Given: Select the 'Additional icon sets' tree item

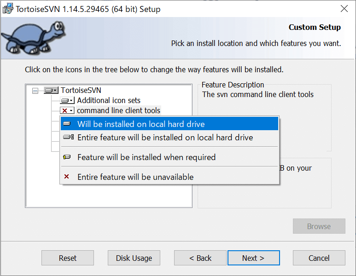Looking at the screenshot, I should tap(109, 100).
